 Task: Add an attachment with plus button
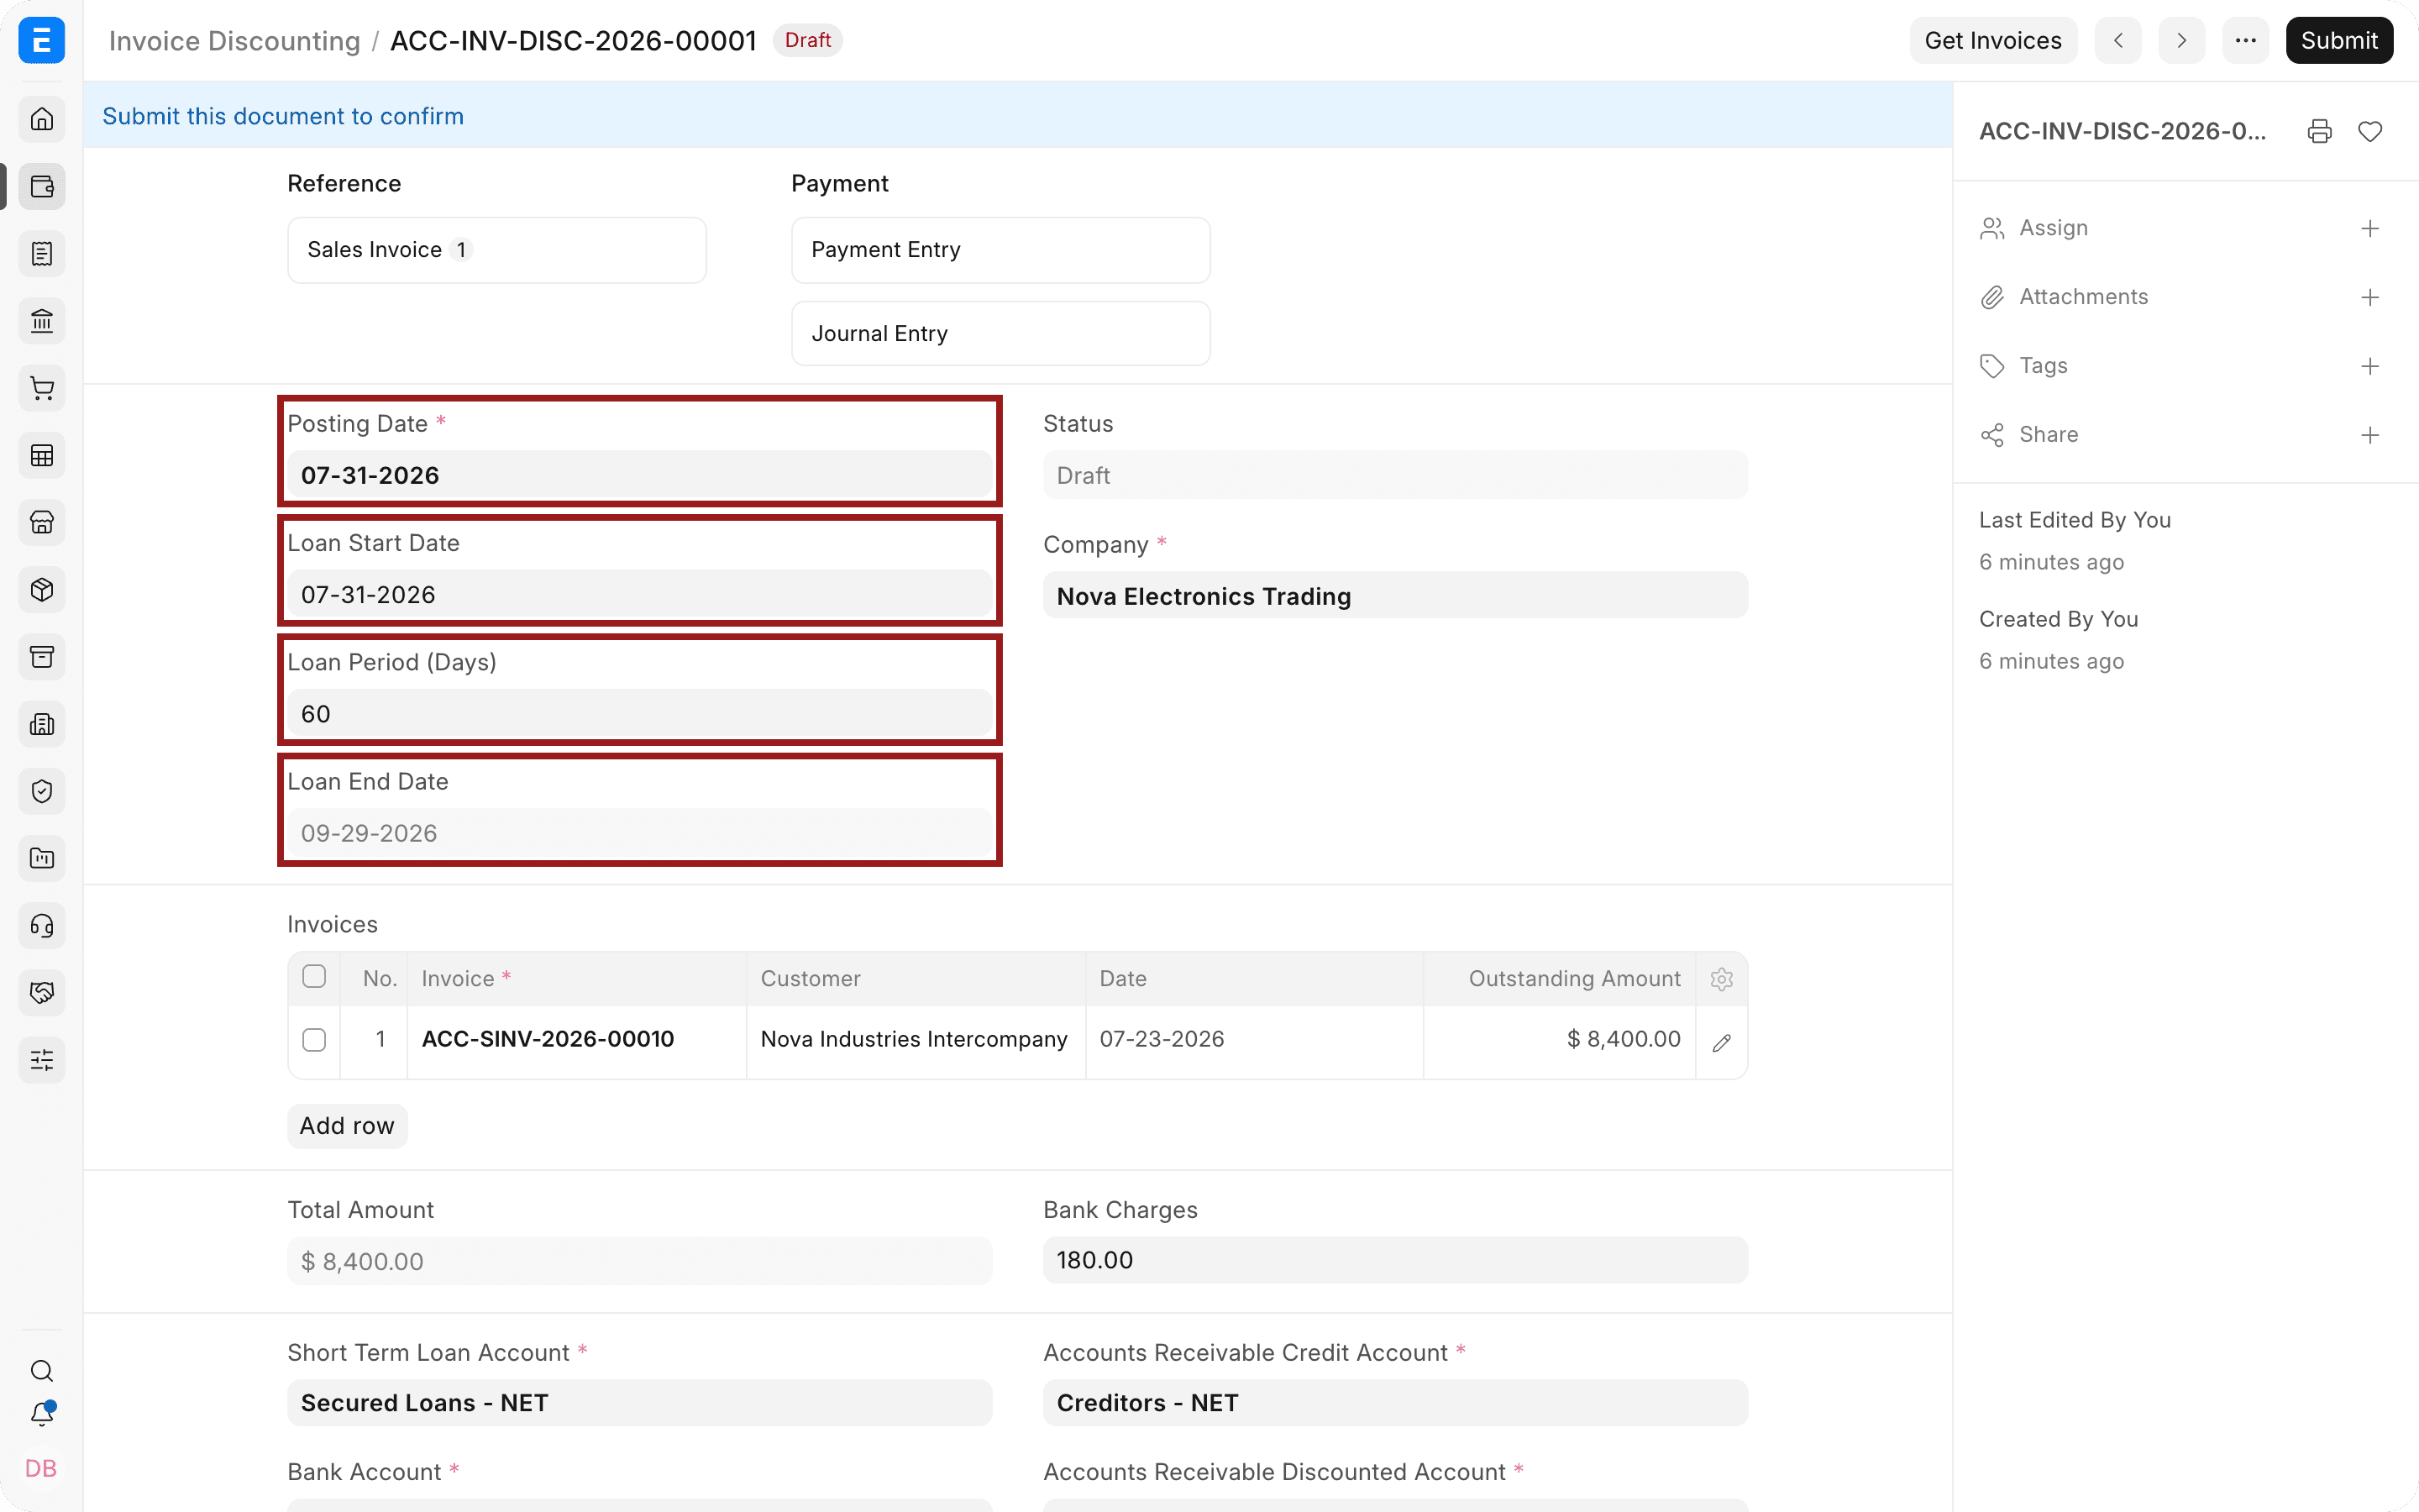(x=2370, y=297)
